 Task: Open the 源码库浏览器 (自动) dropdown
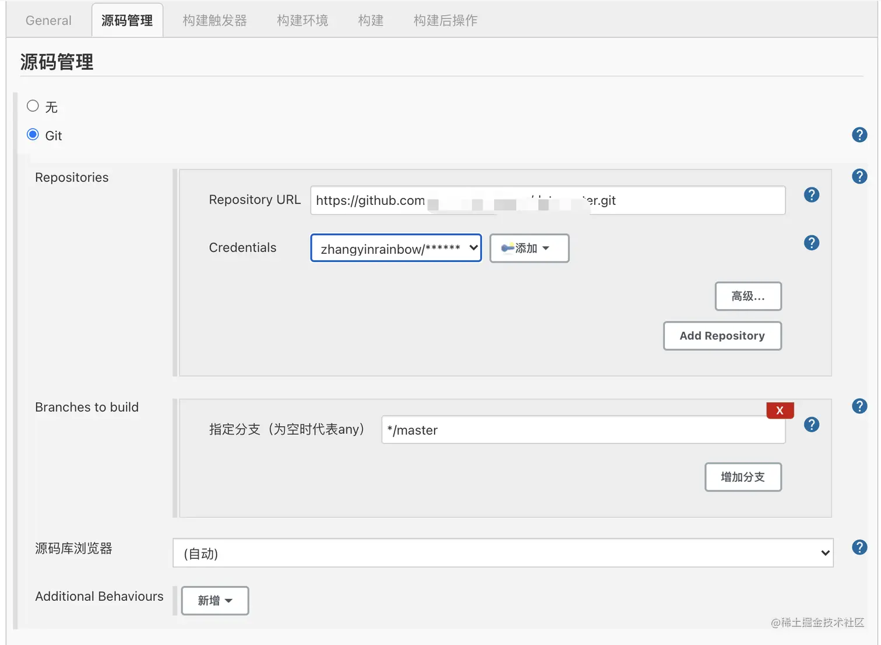point(503,553)
